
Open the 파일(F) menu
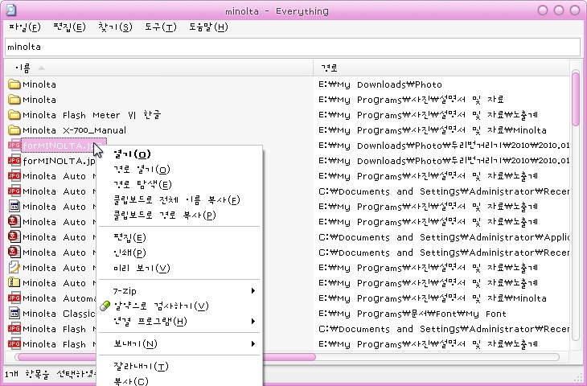click(x=23, y=27)
